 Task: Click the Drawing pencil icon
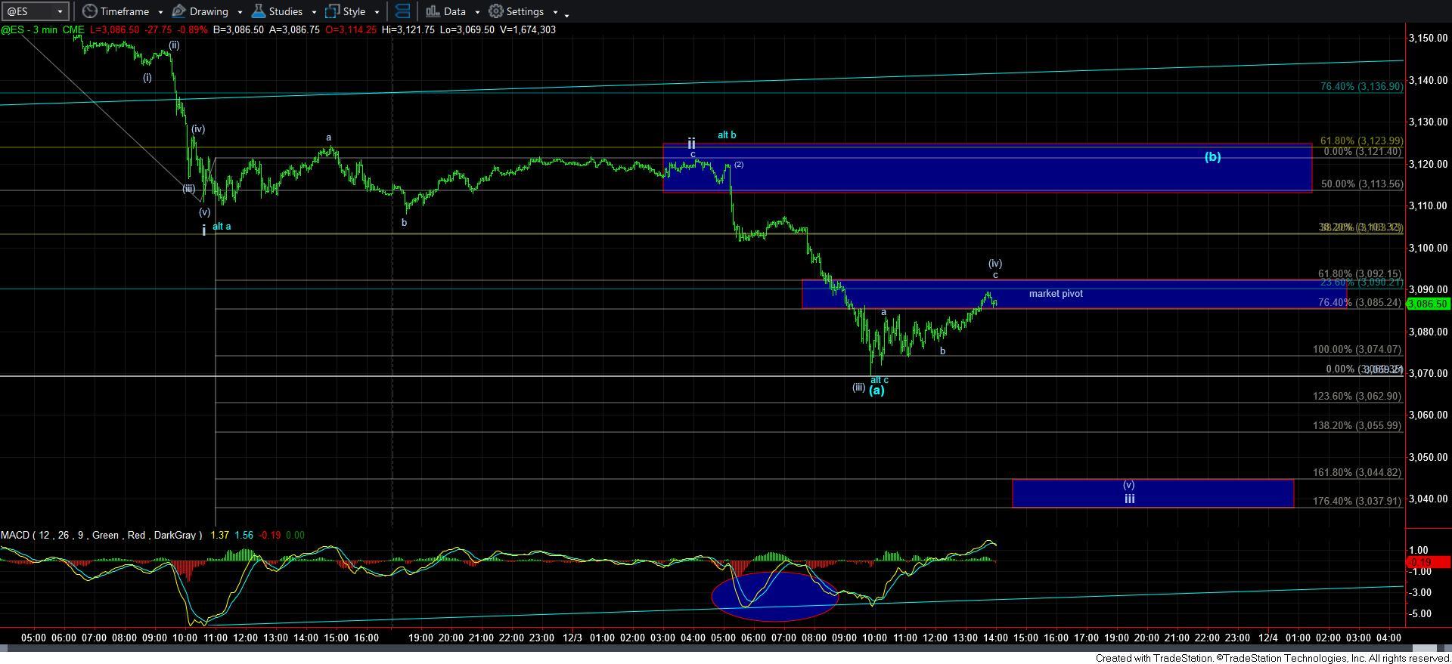178,11
